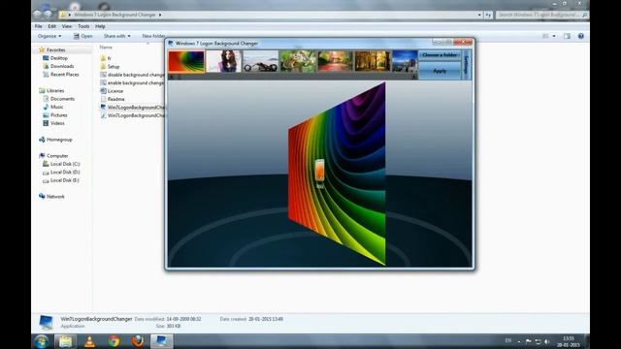
Task: Open VLC media player from taskbar
Action: [90, 341]
